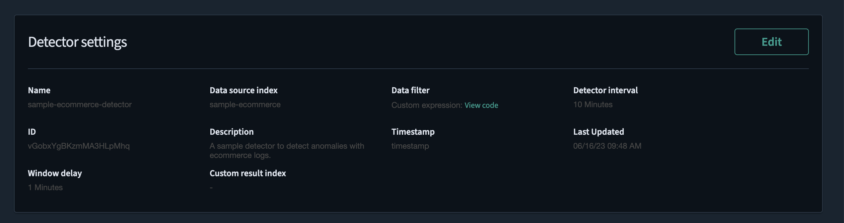Click the Data filter label
This screenshot has height=223, width=844.
tap(410, 90)
